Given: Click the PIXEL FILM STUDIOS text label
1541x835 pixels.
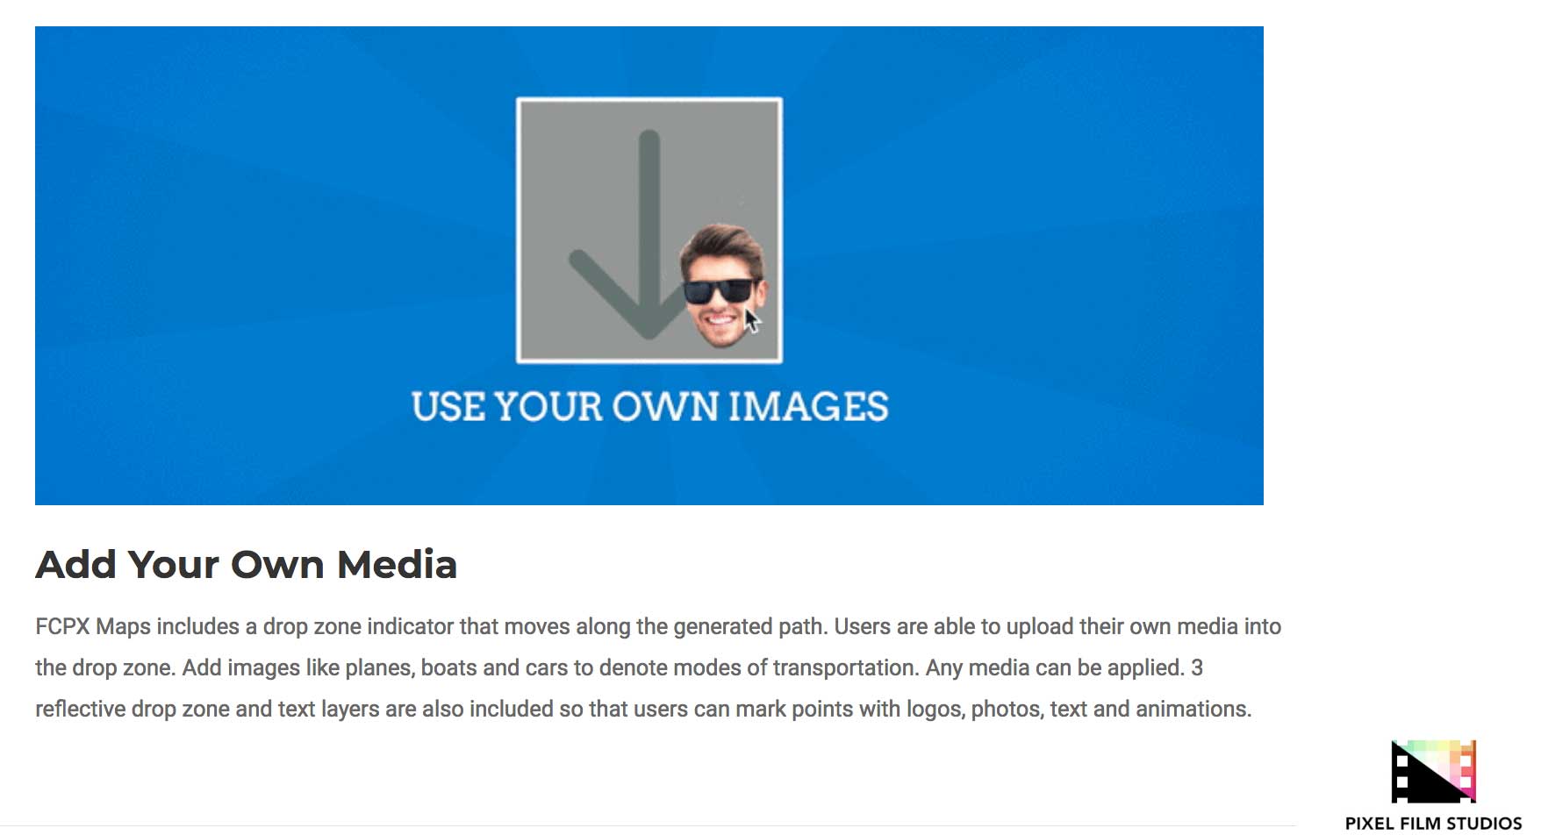Looking at the screenshot, I should (x=1434, y=823).
